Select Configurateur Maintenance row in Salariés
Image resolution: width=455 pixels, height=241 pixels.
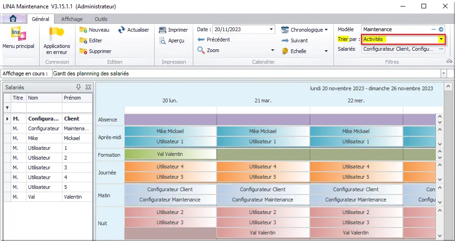48,128
